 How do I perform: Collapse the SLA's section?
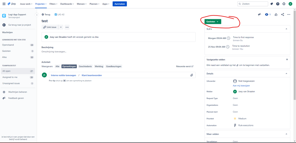tap(286, 29)
